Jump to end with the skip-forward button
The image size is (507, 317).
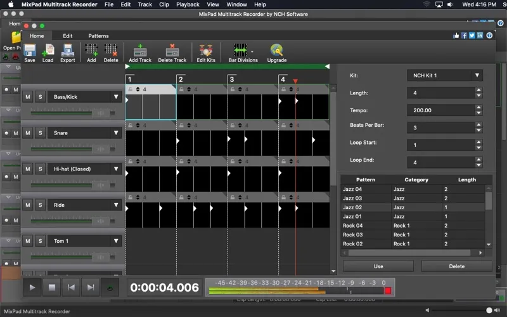[x=91, y=287]
